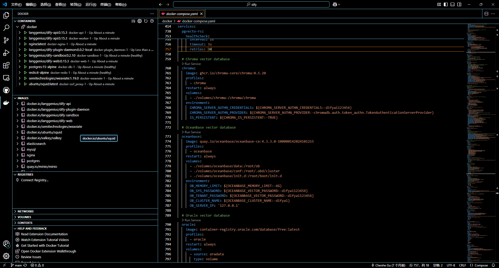Open the Manage gear icon

tap(6, 256)
